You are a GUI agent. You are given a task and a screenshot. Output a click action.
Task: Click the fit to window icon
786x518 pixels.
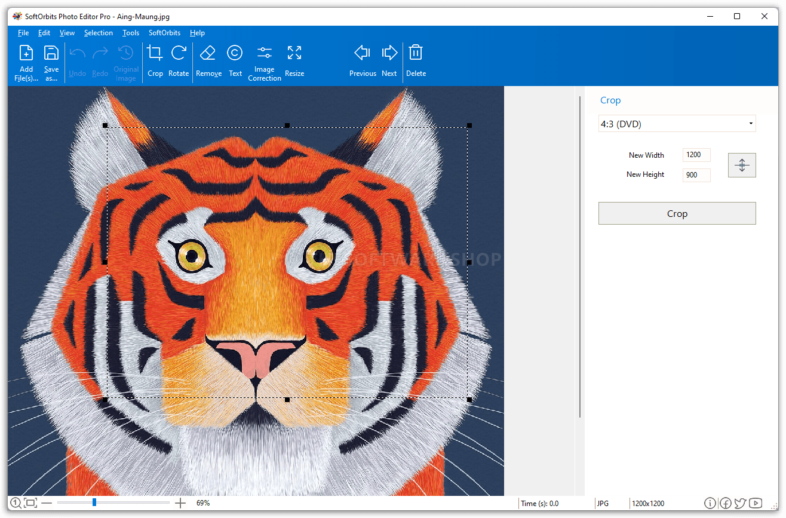[x=30, y=503]
